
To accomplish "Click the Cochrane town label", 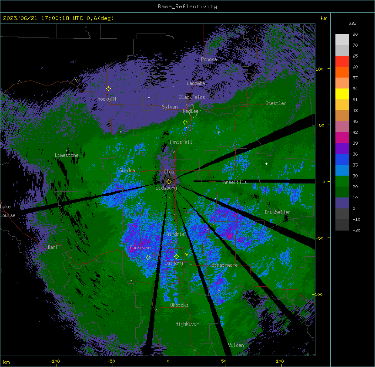I will [140, 248].
